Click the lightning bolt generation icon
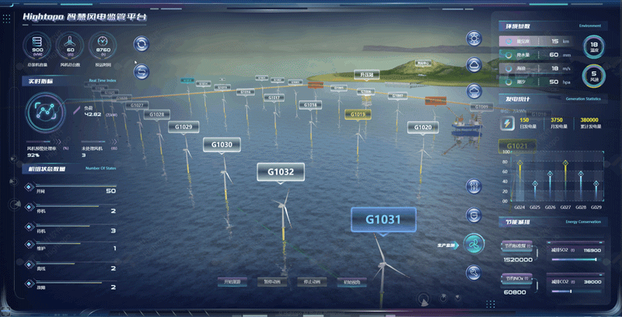 click(x=507, y=124)
